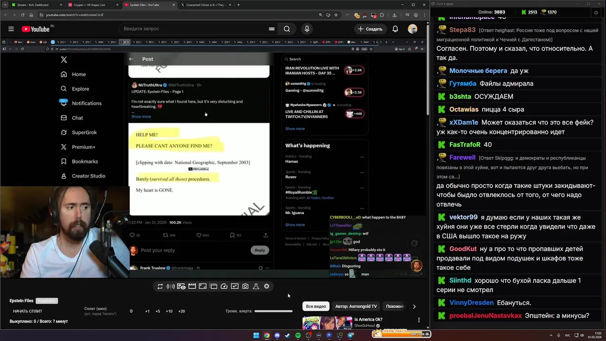Click the clapperboard icon in the player toolbar
The height and width of the screenshot is (341, 606).
(192, 287)
